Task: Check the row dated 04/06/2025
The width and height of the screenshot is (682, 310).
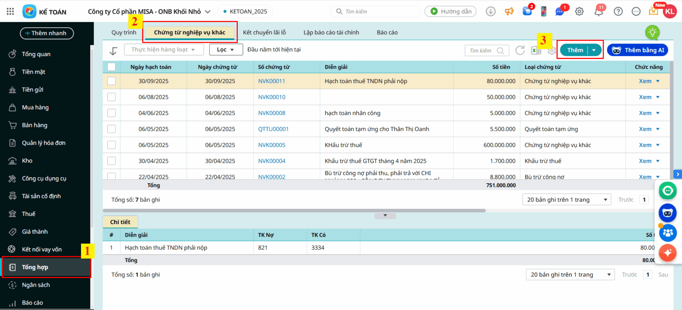Action: click(112, 113)
